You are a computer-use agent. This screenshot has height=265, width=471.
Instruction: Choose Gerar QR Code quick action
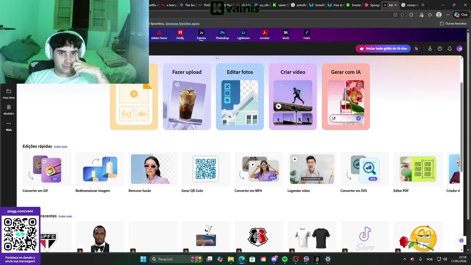click(206, 173)
